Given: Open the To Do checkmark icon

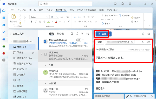Looking at the screenshot, I should [x=4, y=32].
